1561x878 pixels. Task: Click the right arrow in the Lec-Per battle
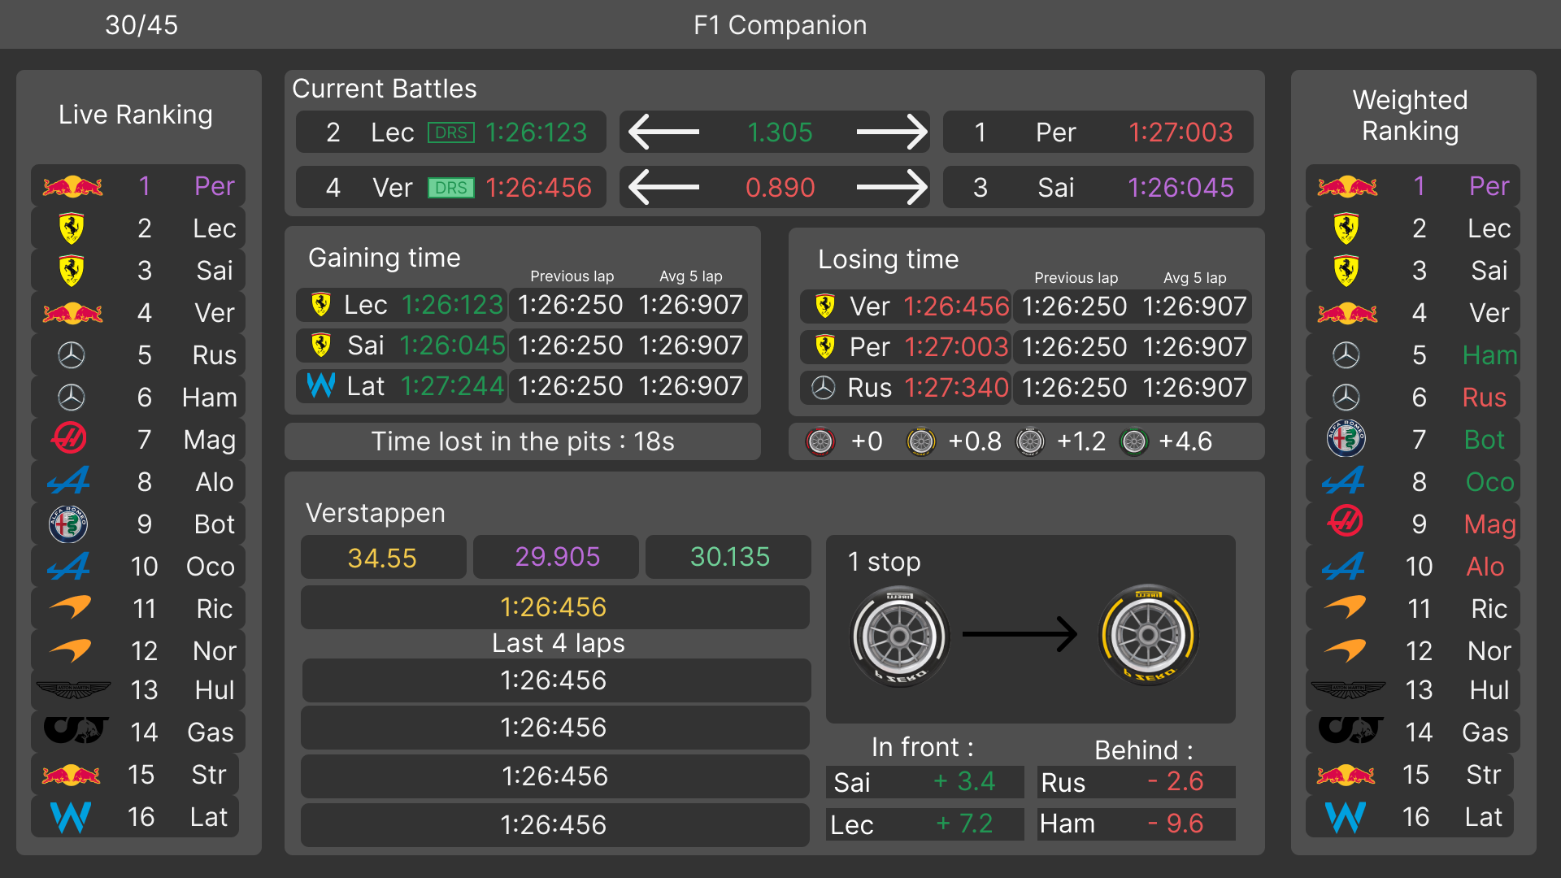pos(892,133)
